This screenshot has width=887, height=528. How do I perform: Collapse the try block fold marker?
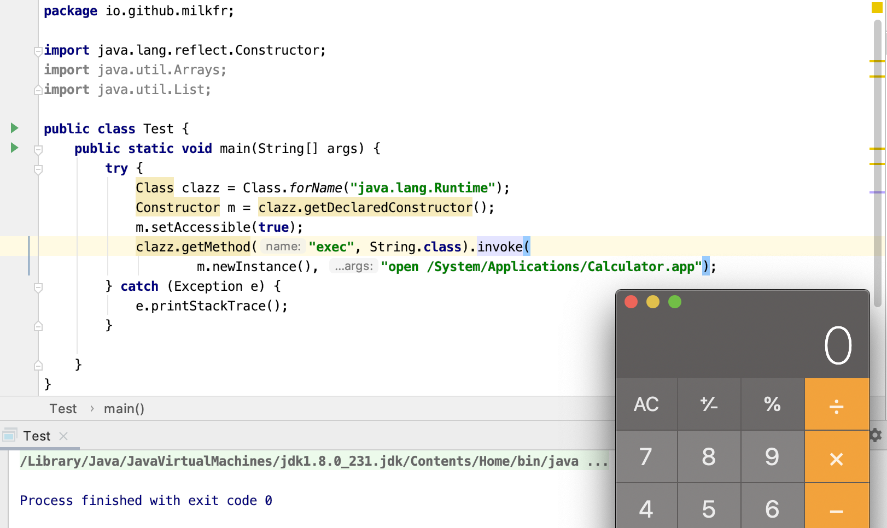click(38, 169)
